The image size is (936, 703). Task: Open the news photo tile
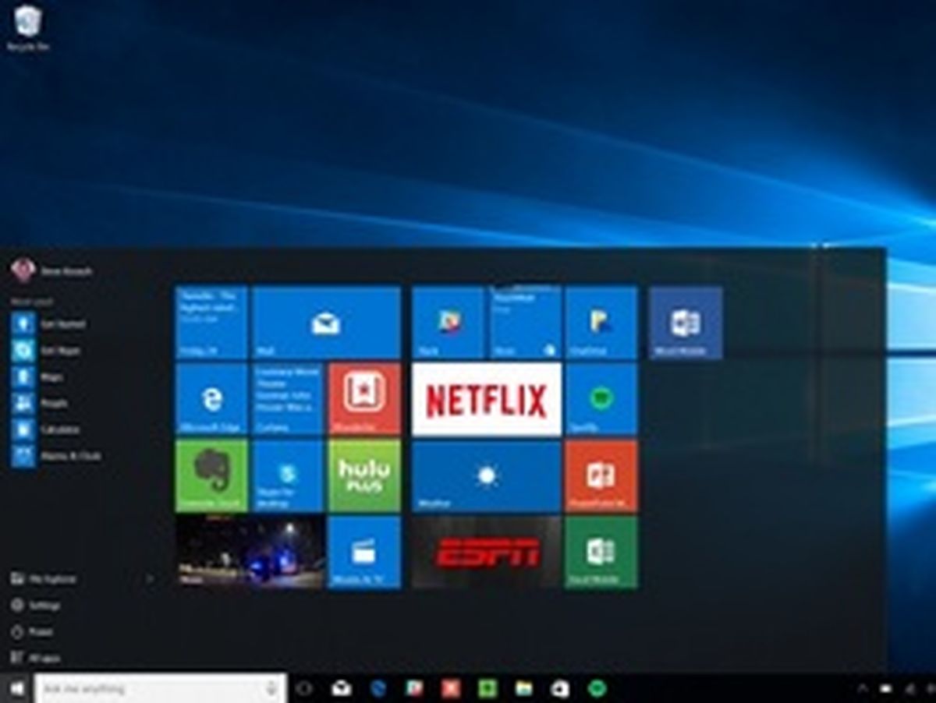click(250, 552)
